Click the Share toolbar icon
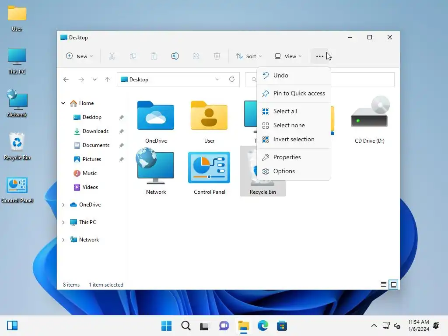448x336 pixels. click(196, 56)
